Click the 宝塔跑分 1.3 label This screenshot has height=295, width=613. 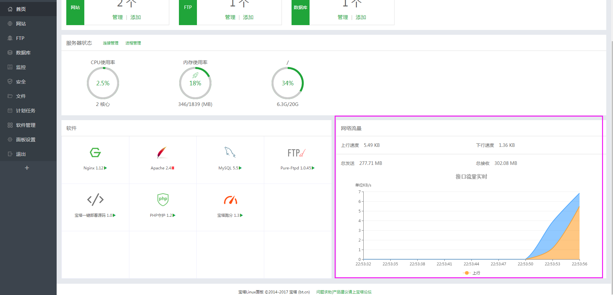[228, 215]
